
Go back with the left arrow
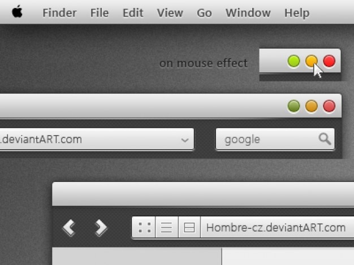(x=68, y=228)
